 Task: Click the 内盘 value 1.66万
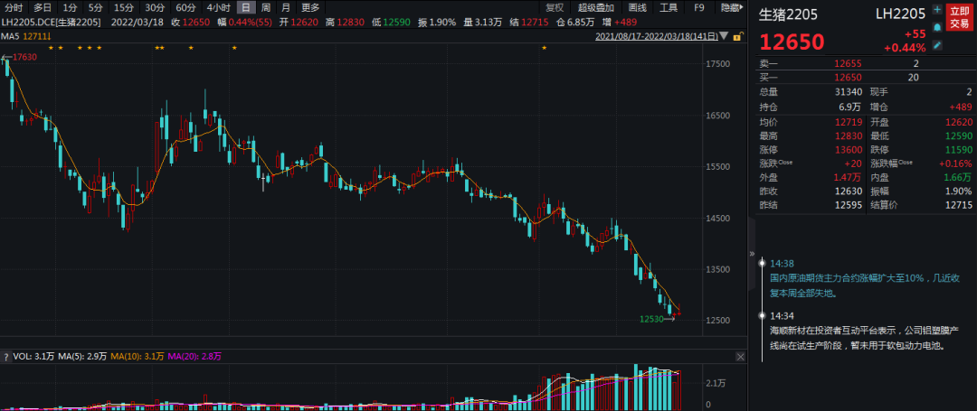click(x=958, y=178)
